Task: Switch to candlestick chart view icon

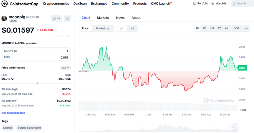Action: [x=133, y=28]
